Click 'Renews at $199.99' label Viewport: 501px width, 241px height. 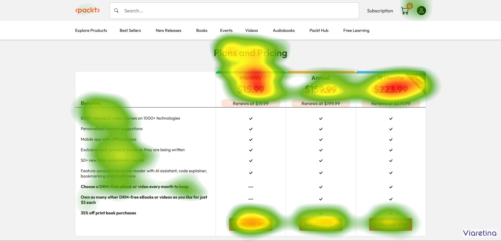coord(321,103)
